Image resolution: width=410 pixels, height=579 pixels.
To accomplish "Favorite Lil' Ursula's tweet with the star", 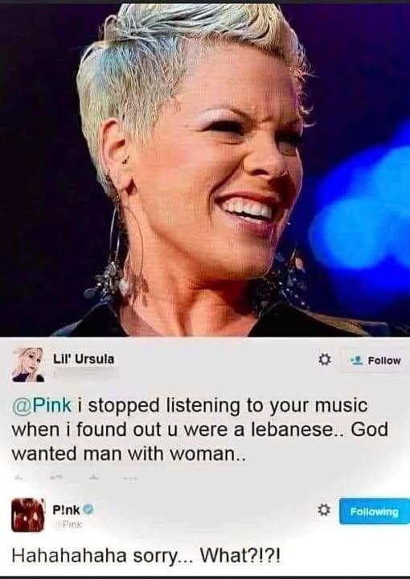I will coord(94,478).
